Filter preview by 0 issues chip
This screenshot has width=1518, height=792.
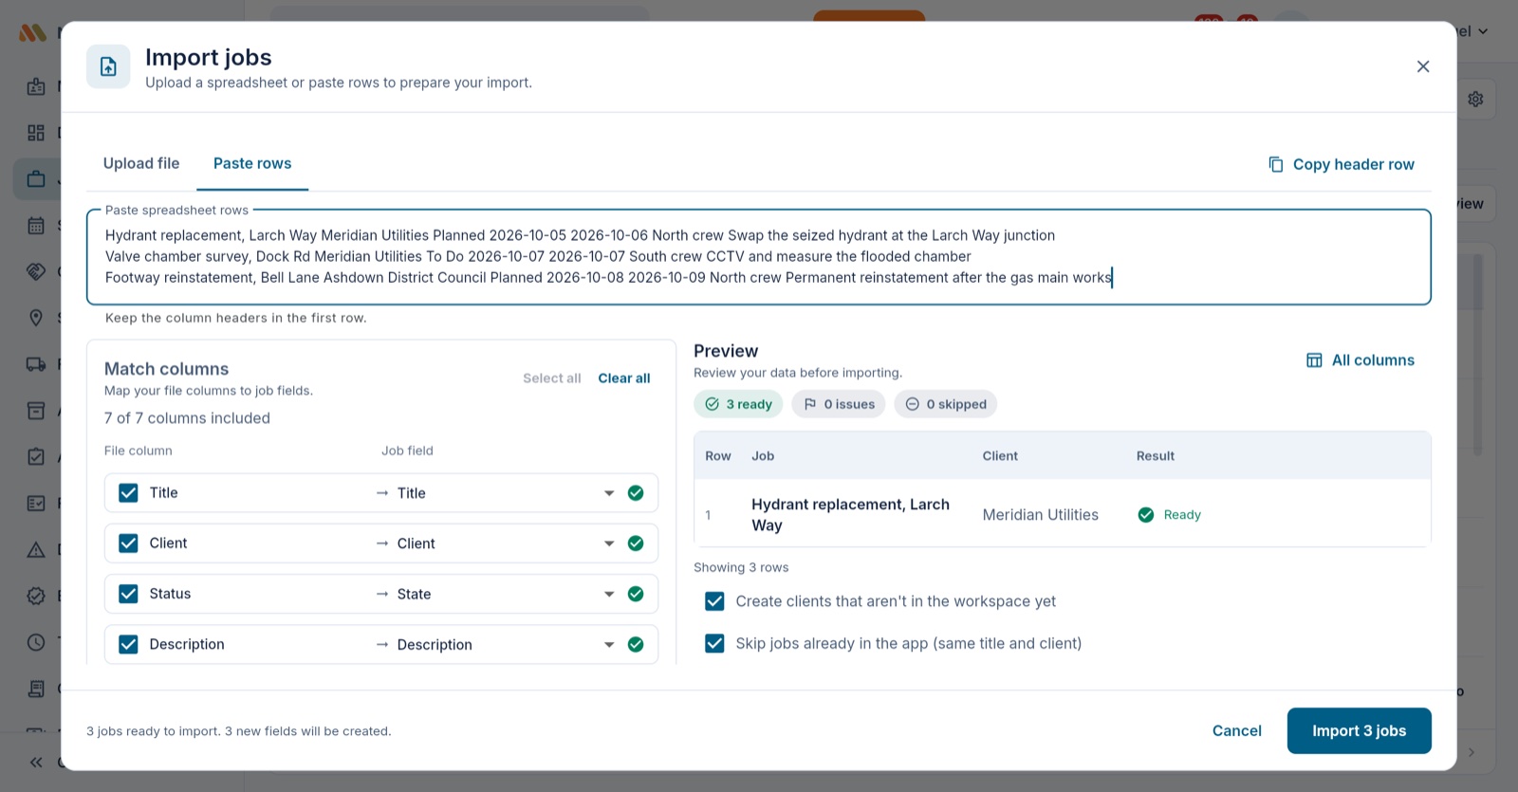tap(839, 404)
